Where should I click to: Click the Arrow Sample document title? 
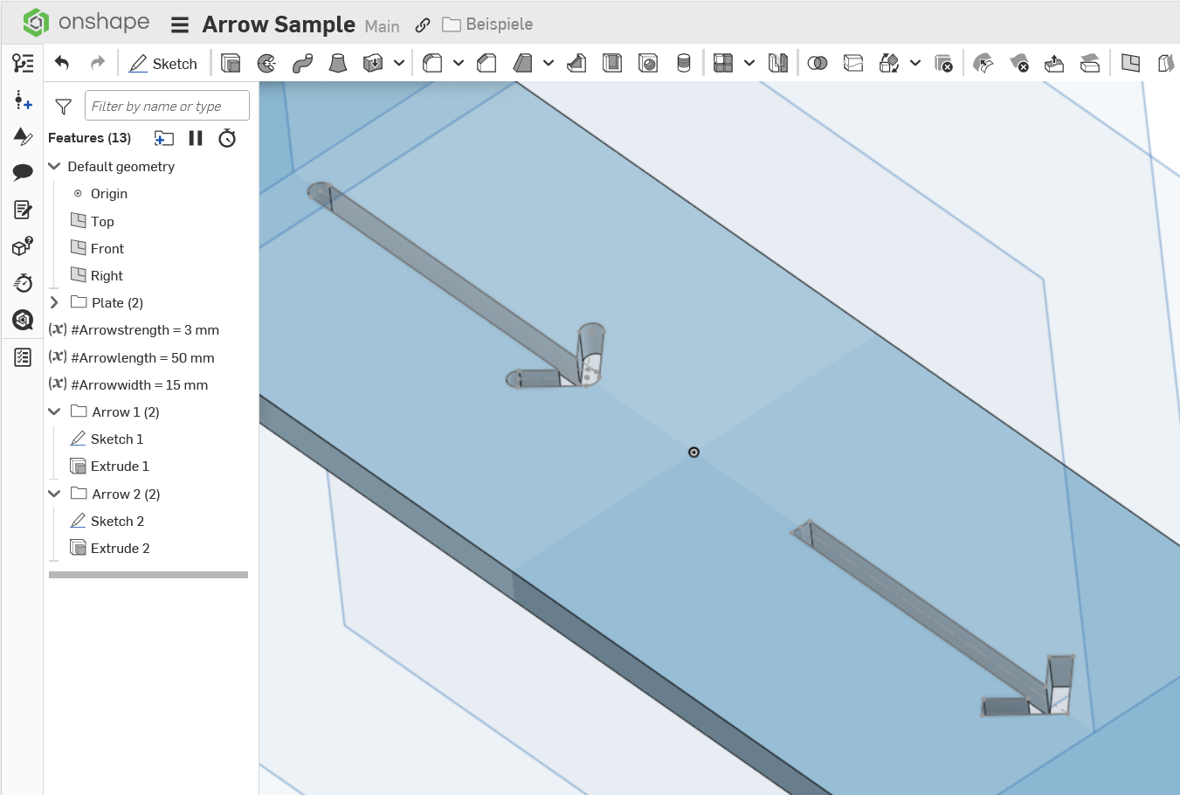[x=279, y=24]
